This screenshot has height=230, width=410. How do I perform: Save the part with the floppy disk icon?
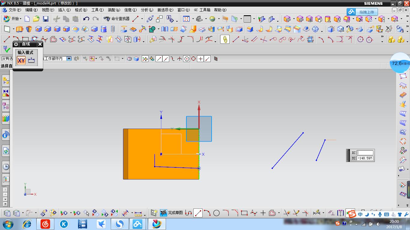pos(46,19)
